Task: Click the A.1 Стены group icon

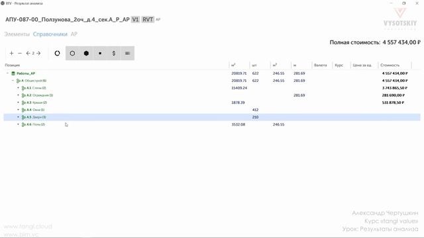Action: coord(24,88)
